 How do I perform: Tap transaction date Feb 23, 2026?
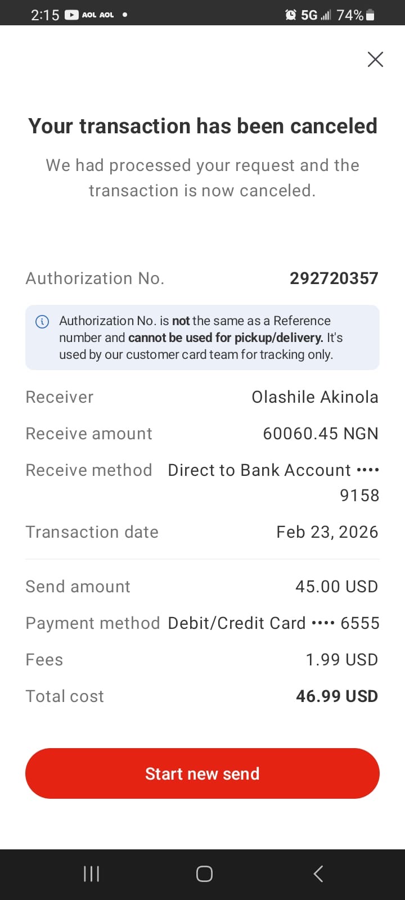pyautogui.click(x=327, y=532)
